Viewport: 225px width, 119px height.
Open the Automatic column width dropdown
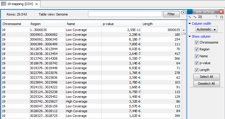coord(206,30)
